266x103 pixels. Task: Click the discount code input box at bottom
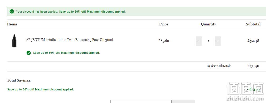pyautogui.click(x=141, y=102)
